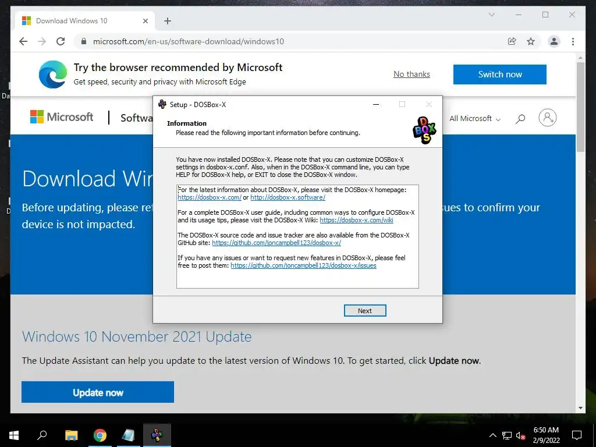Close the Download Windows 10 tab
The height and width of the screenshot is (447, 596).
[x=145, y=21]
